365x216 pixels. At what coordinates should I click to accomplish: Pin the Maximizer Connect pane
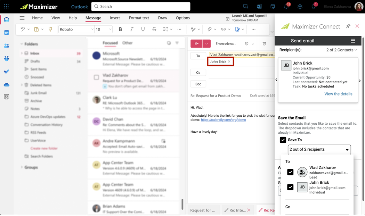348,26
